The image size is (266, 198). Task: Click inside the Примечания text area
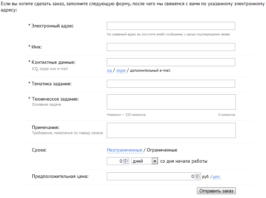(x=171, y=130)
